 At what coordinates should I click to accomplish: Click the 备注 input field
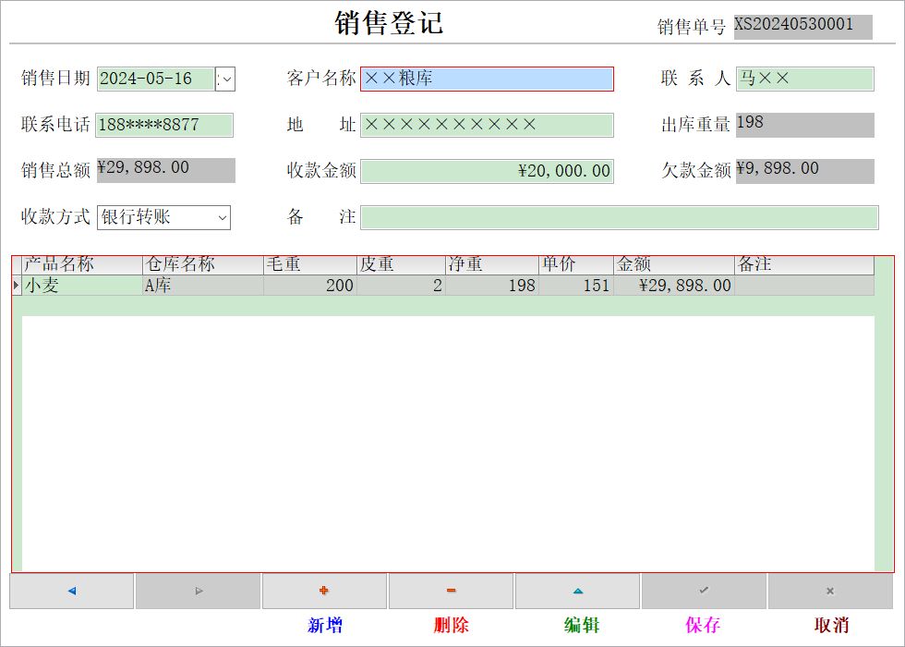[x=620, y=218]
